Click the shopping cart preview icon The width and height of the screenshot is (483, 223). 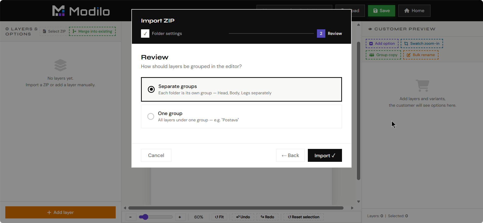pyautogui.click(x=422, y=86)
